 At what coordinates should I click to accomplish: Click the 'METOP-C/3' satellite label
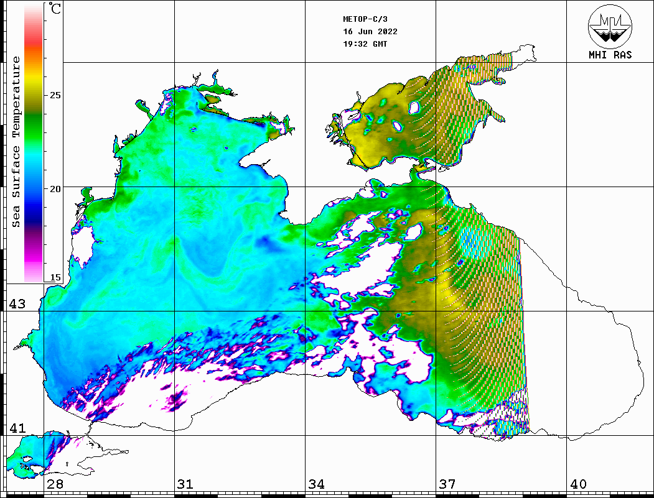coord(365,19)
